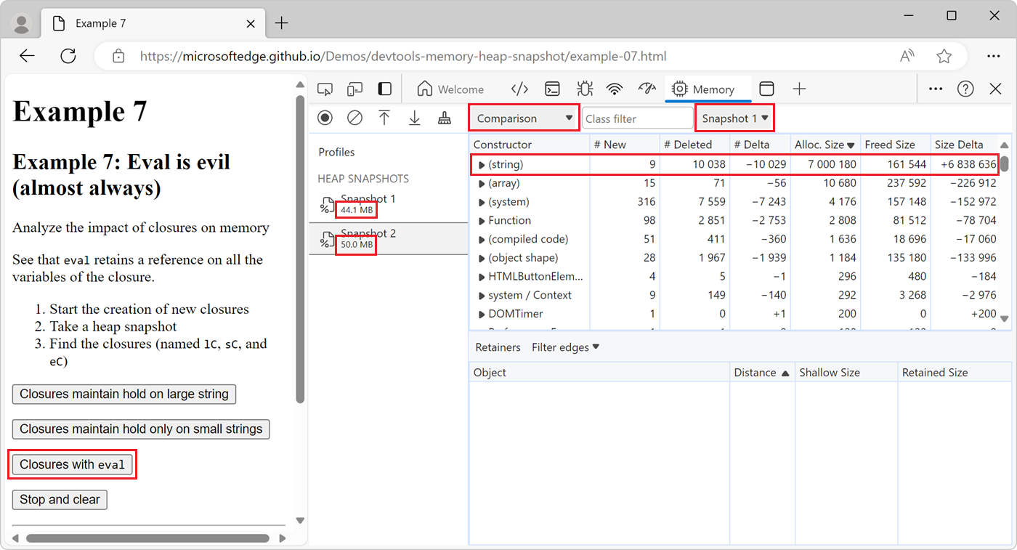This screenshot has width=1017, height=550.
Task: Select the inspect element tool icon
Action: click(x=325, y=88)
